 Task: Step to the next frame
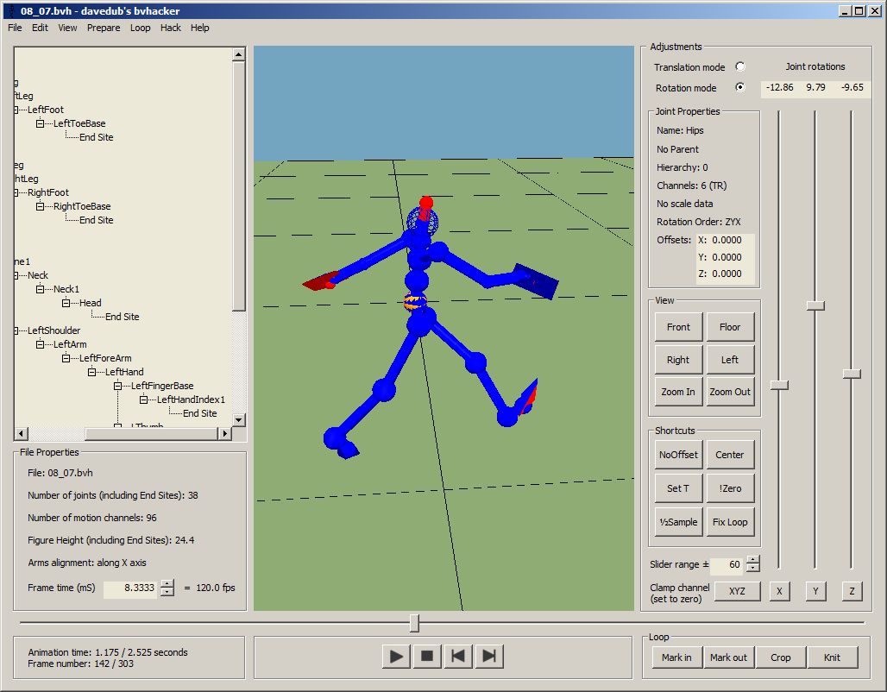[x=489, y=657]
